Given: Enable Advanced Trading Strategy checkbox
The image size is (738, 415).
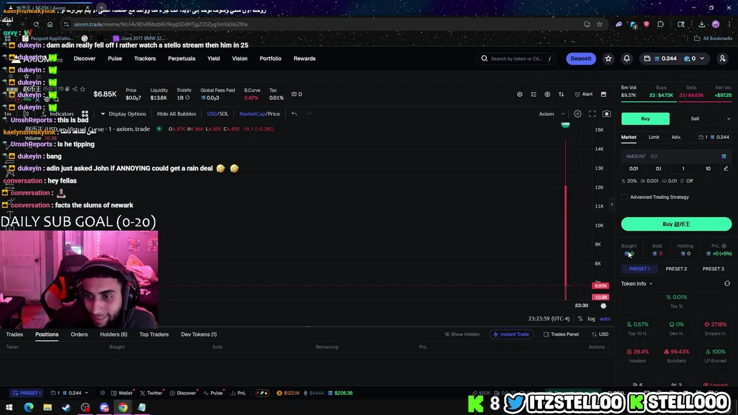Looking at the screenshot, I should [x=624, y=197].
